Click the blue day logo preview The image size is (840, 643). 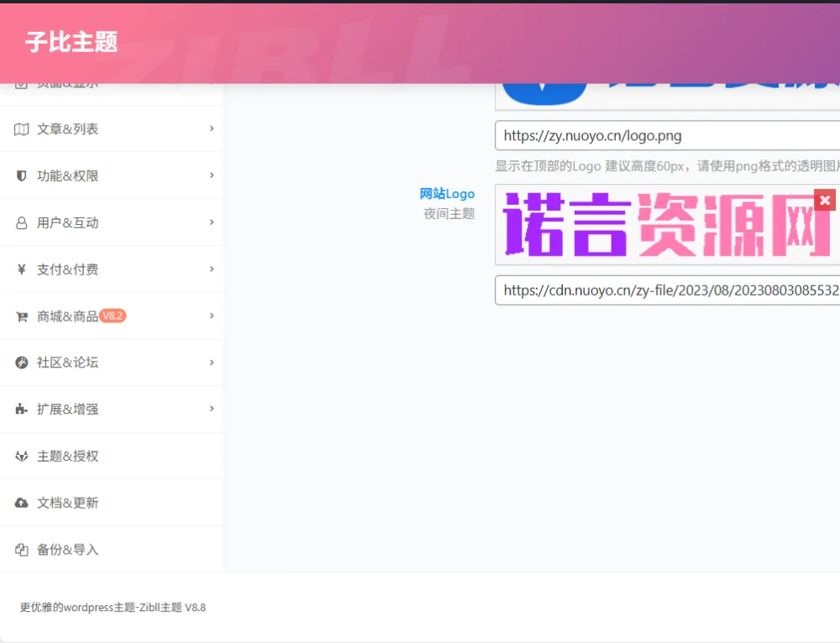point(668,97)
